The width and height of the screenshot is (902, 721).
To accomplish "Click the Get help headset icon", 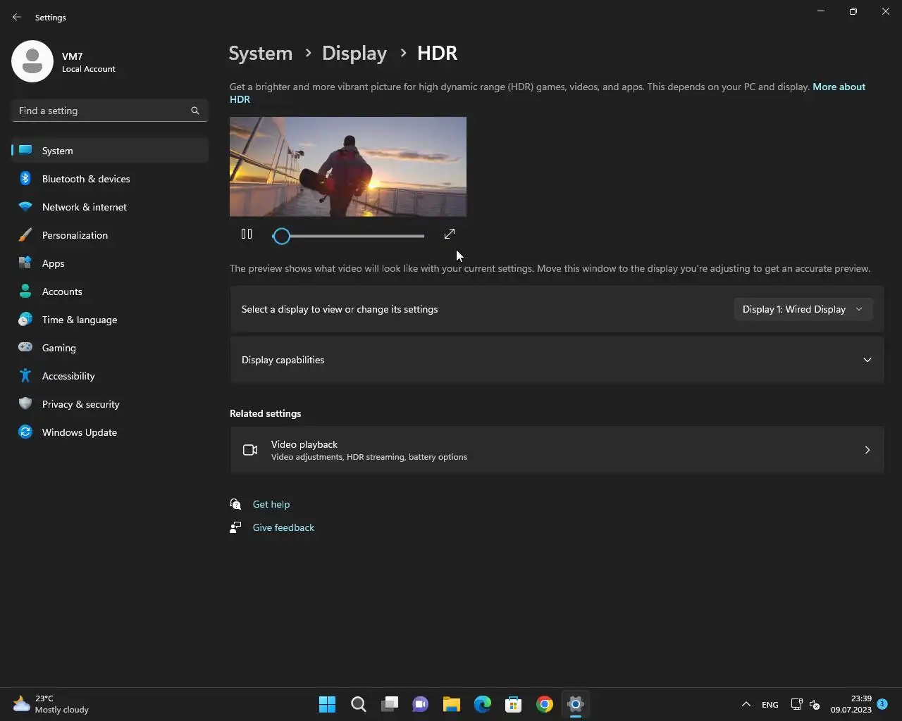I will pos(235,504).
